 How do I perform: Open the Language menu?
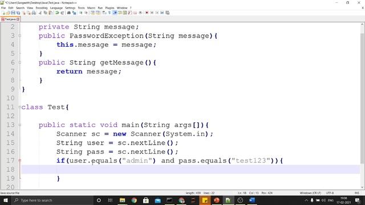(x=56, y=8)
